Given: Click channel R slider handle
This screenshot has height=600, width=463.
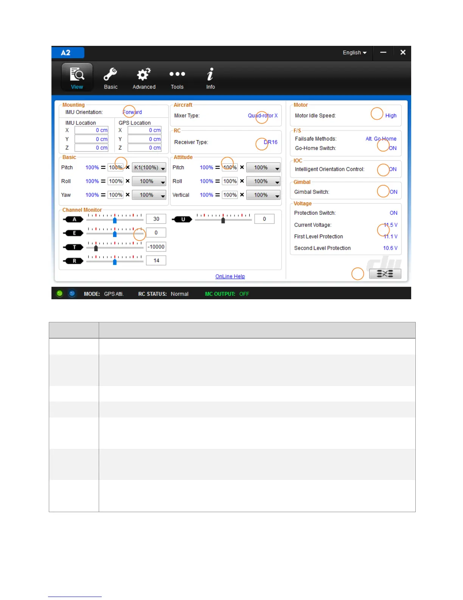Looking at the screenshot, I should [x=115, y=262].
